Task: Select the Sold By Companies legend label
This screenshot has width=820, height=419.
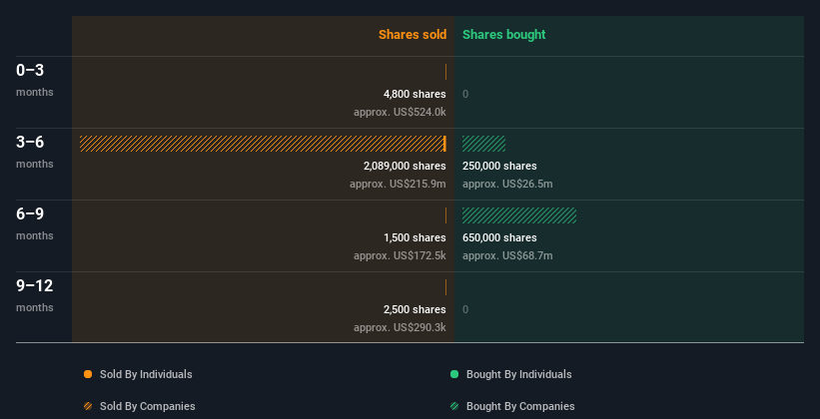Action: point(148,406)
